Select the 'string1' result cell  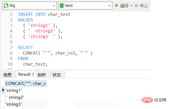pyautogui.click(x=26, y=90)
